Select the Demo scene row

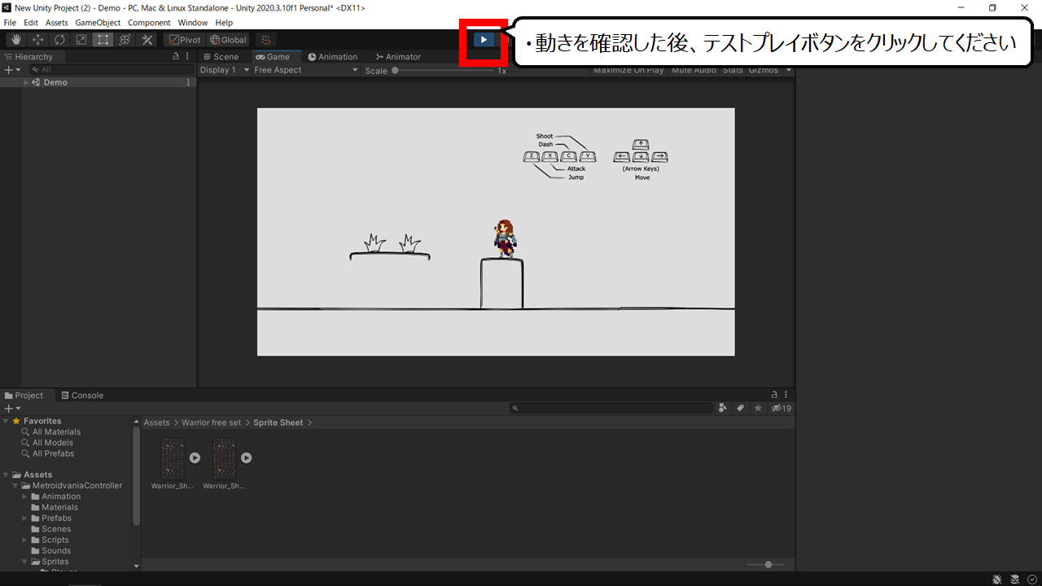[x=98, y=82]
